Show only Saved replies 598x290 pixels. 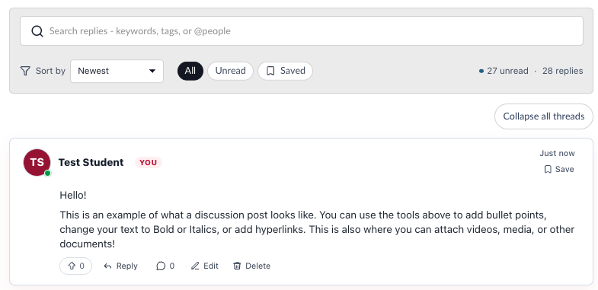(285, 71)
